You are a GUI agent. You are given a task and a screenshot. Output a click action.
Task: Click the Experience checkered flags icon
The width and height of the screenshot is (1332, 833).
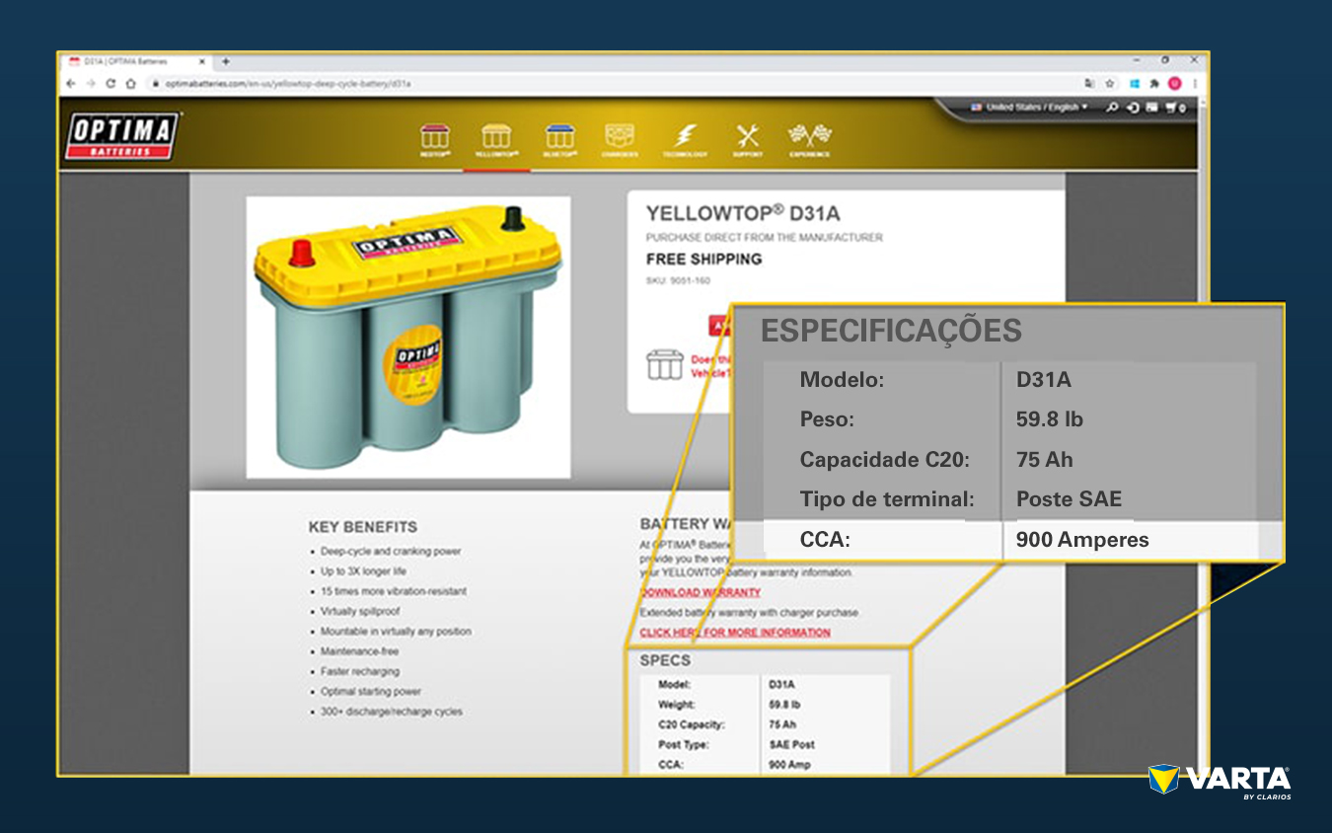coord(809,139)
